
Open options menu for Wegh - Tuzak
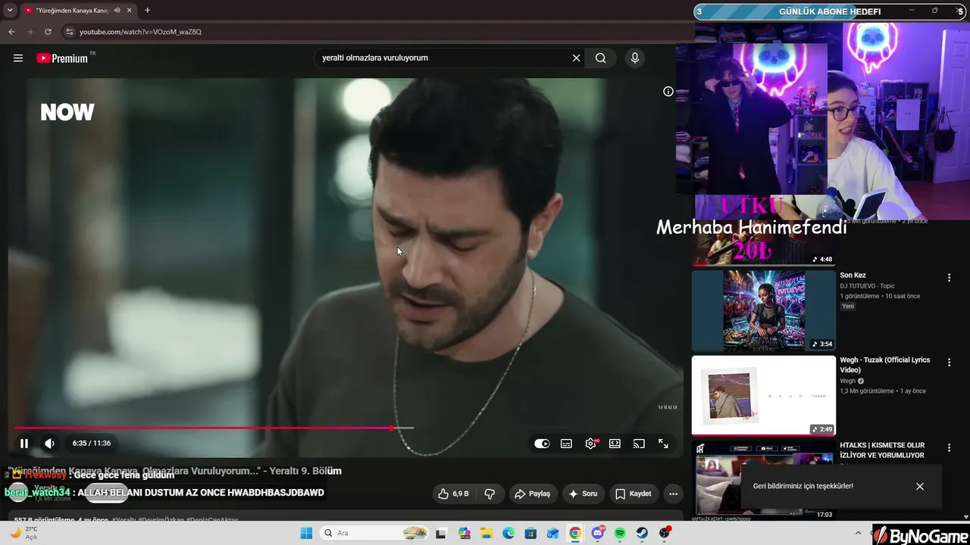coord(949,363)
